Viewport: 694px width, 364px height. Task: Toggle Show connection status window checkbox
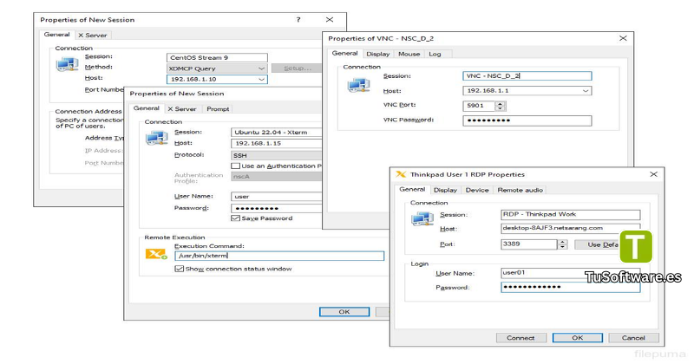click(x=180, y=269)
